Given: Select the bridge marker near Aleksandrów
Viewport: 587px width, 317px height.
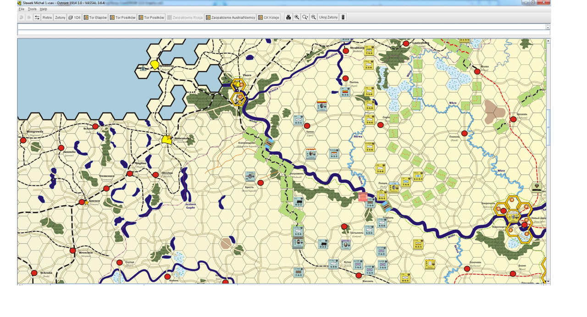Looking at the screenshot, I should click(270, 144).
